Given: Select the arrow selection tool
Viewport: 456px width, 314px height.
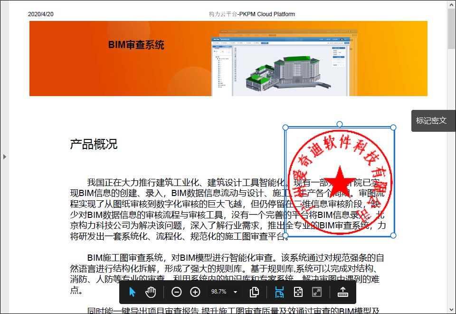Looking at the screenshot, I should click(x=132, y=292).
